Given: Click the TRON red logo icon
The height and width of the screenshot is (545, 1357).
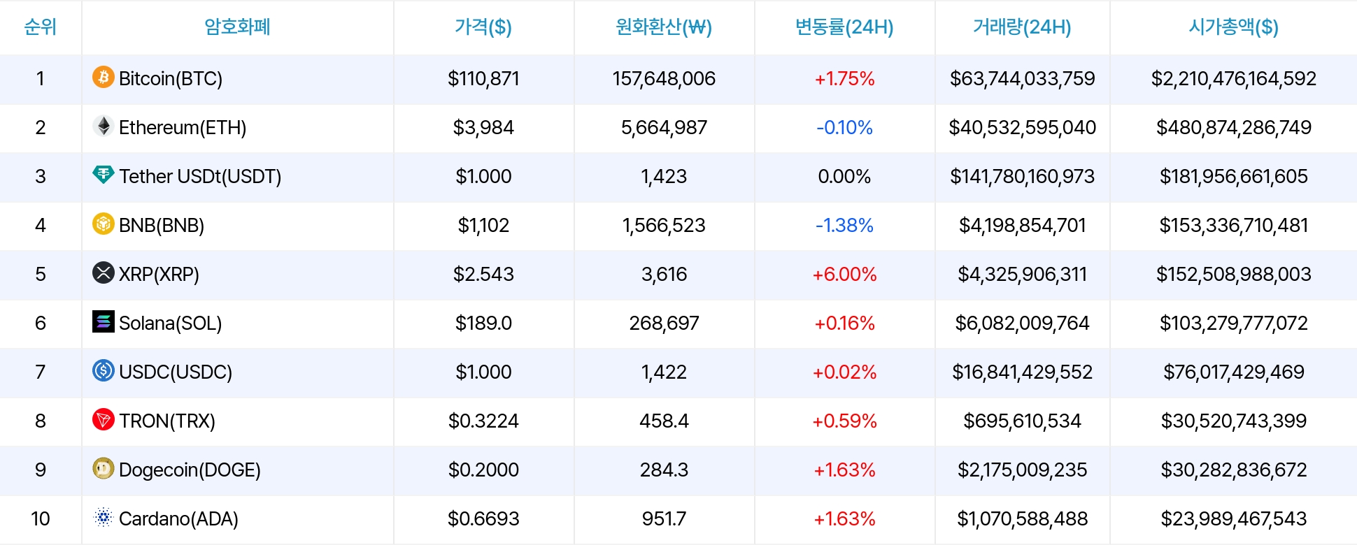Looking at the screenshot, I should 104,419.
